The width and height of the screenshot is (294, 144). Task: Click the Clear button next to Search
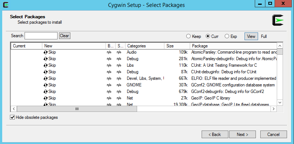65,36
